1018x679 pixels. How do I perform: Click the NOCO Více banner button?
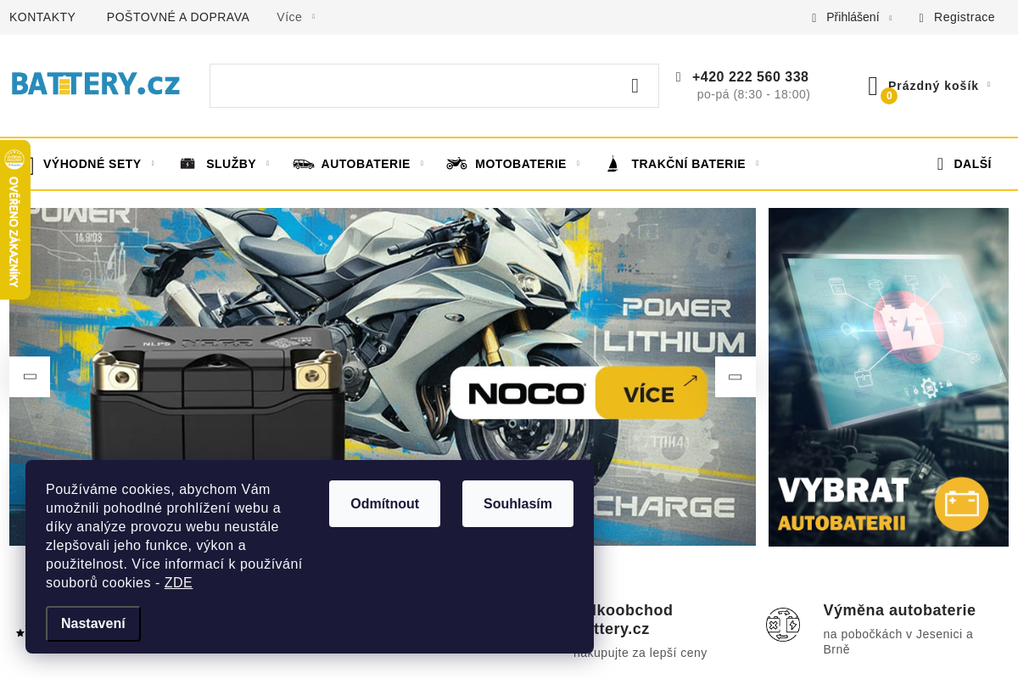[x=652, y=393]
